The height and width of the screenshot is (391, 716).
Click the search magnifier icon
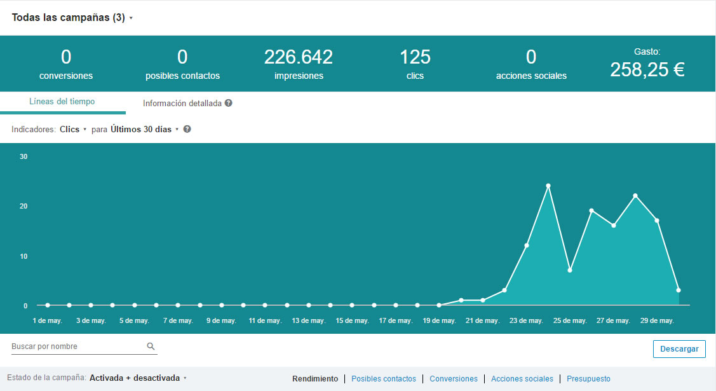click(151, 346)
